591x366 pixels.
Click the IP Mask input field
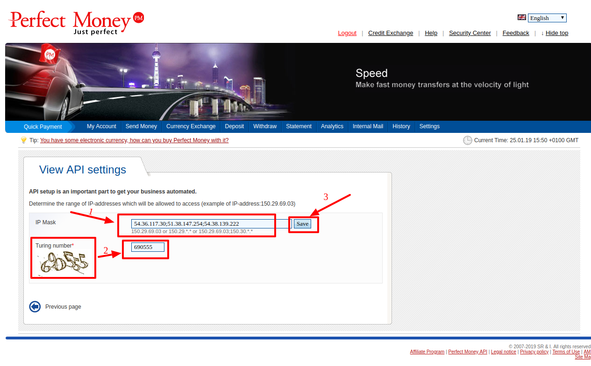tap(211, 224)
